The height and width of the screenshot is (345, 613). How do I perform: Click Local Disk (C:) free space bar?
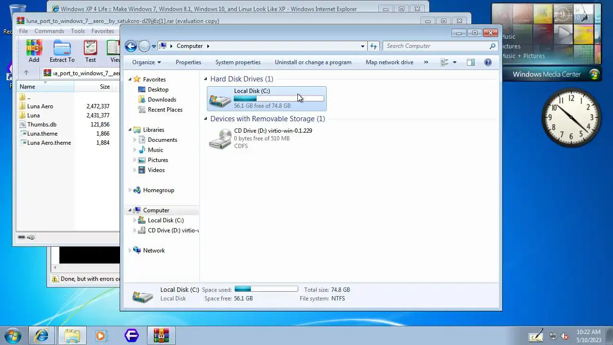click(x=279, y=98)
